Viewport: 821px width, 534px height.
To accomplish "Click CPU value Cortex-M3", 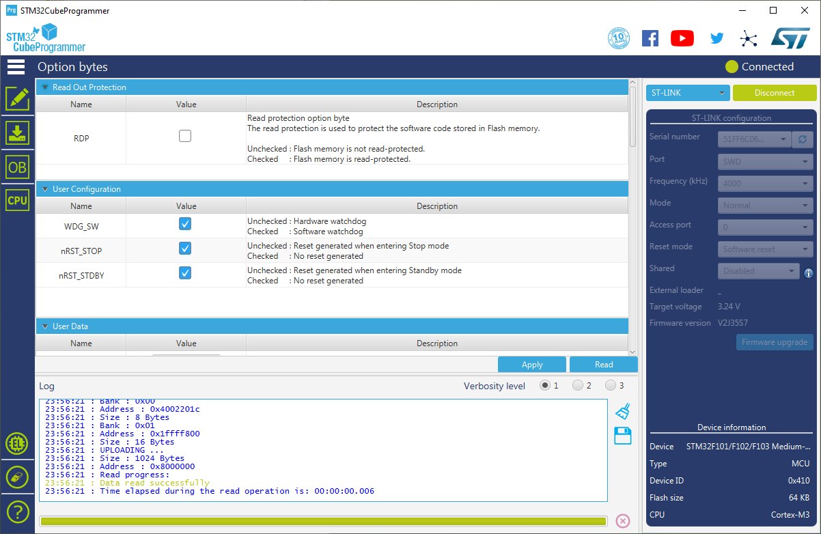I will tap(792, 515).
